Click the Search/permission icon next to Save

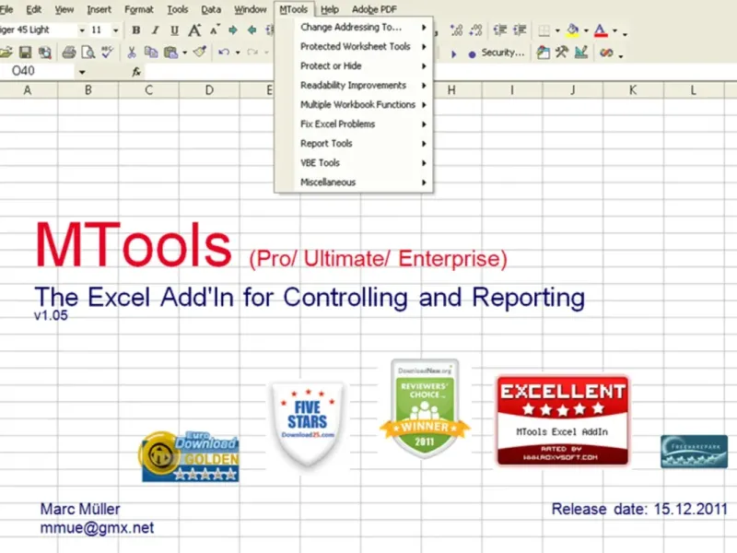pos(44,53)
